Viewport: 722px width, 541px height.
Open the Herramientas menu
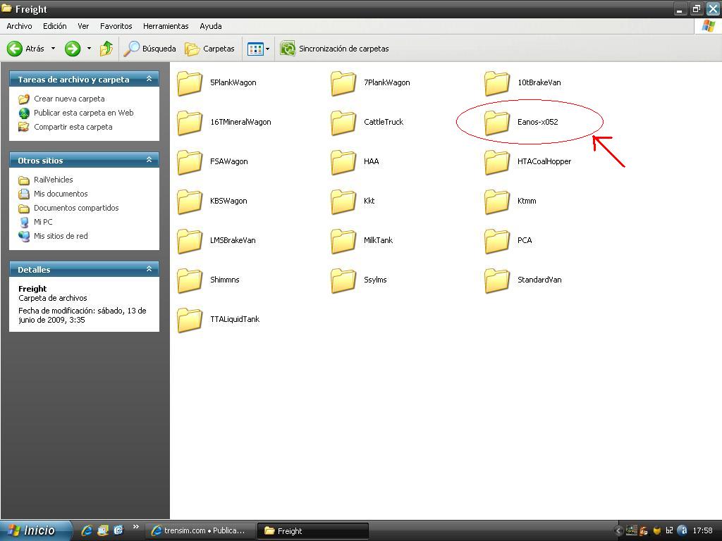tap(166, 26)
